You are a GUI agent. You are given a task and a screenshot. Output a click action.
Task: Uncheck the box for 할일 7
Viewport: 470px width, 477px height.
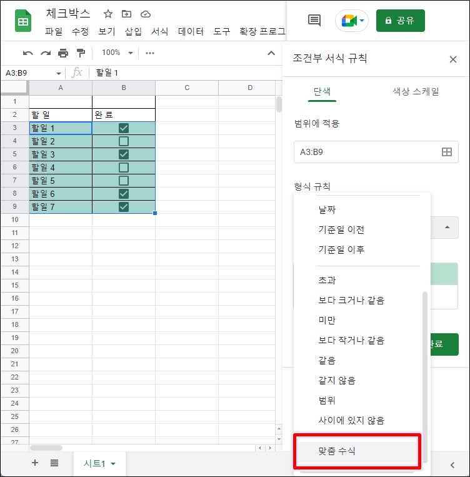[x=124, y=207]
